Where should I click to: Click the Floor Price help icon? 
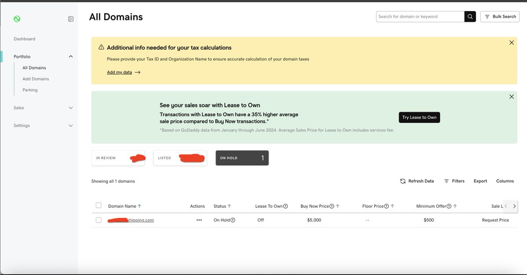tap(386, 206)
